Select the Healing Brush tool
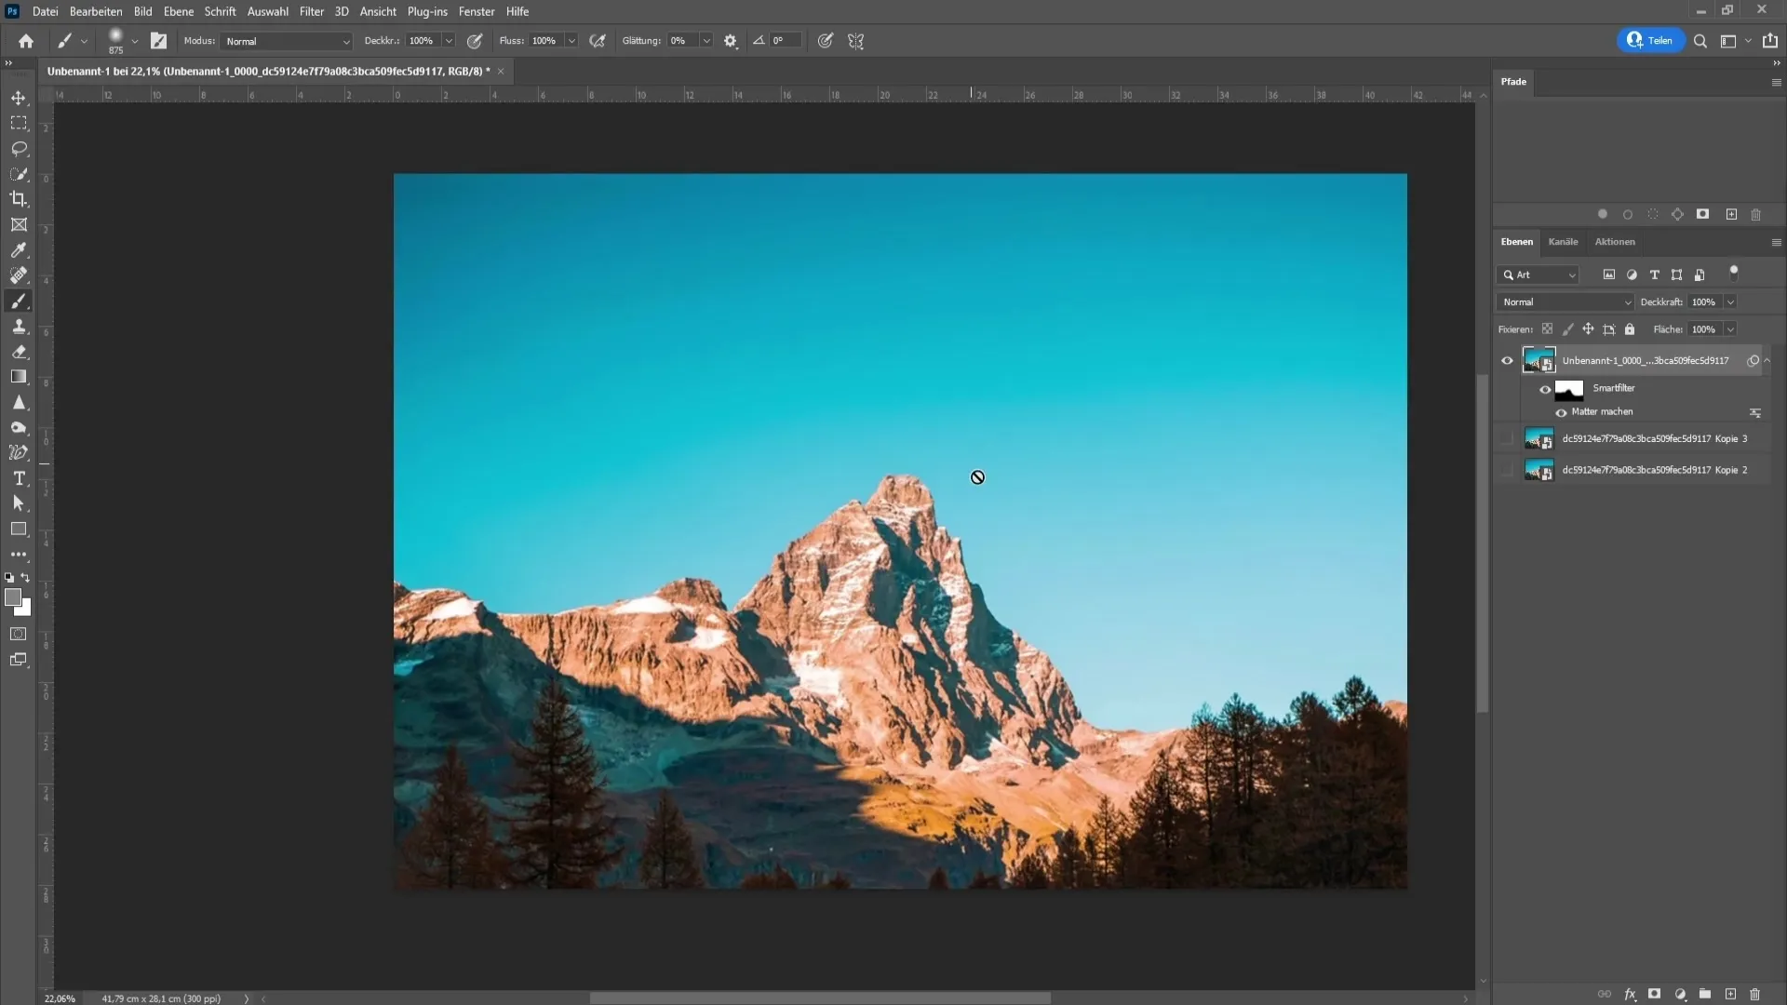Screen dimensions: 1787x1005 tap(19, 275)
